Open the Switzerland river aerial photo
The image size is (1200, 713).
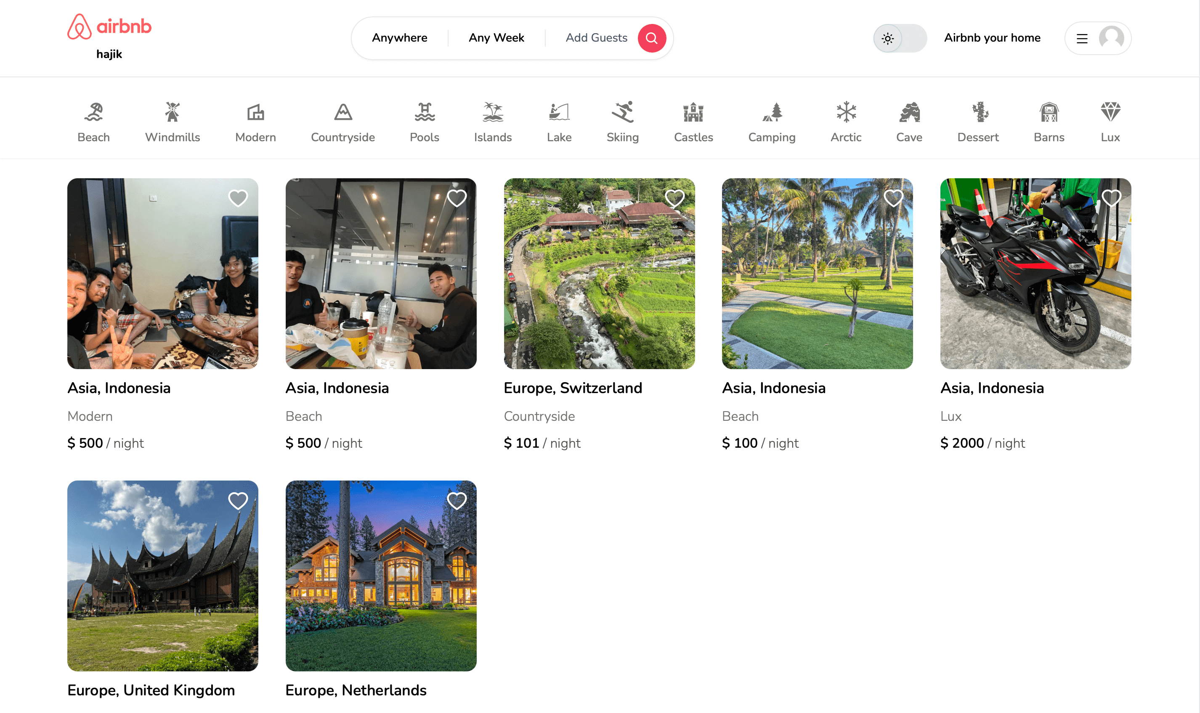[599, 273]
